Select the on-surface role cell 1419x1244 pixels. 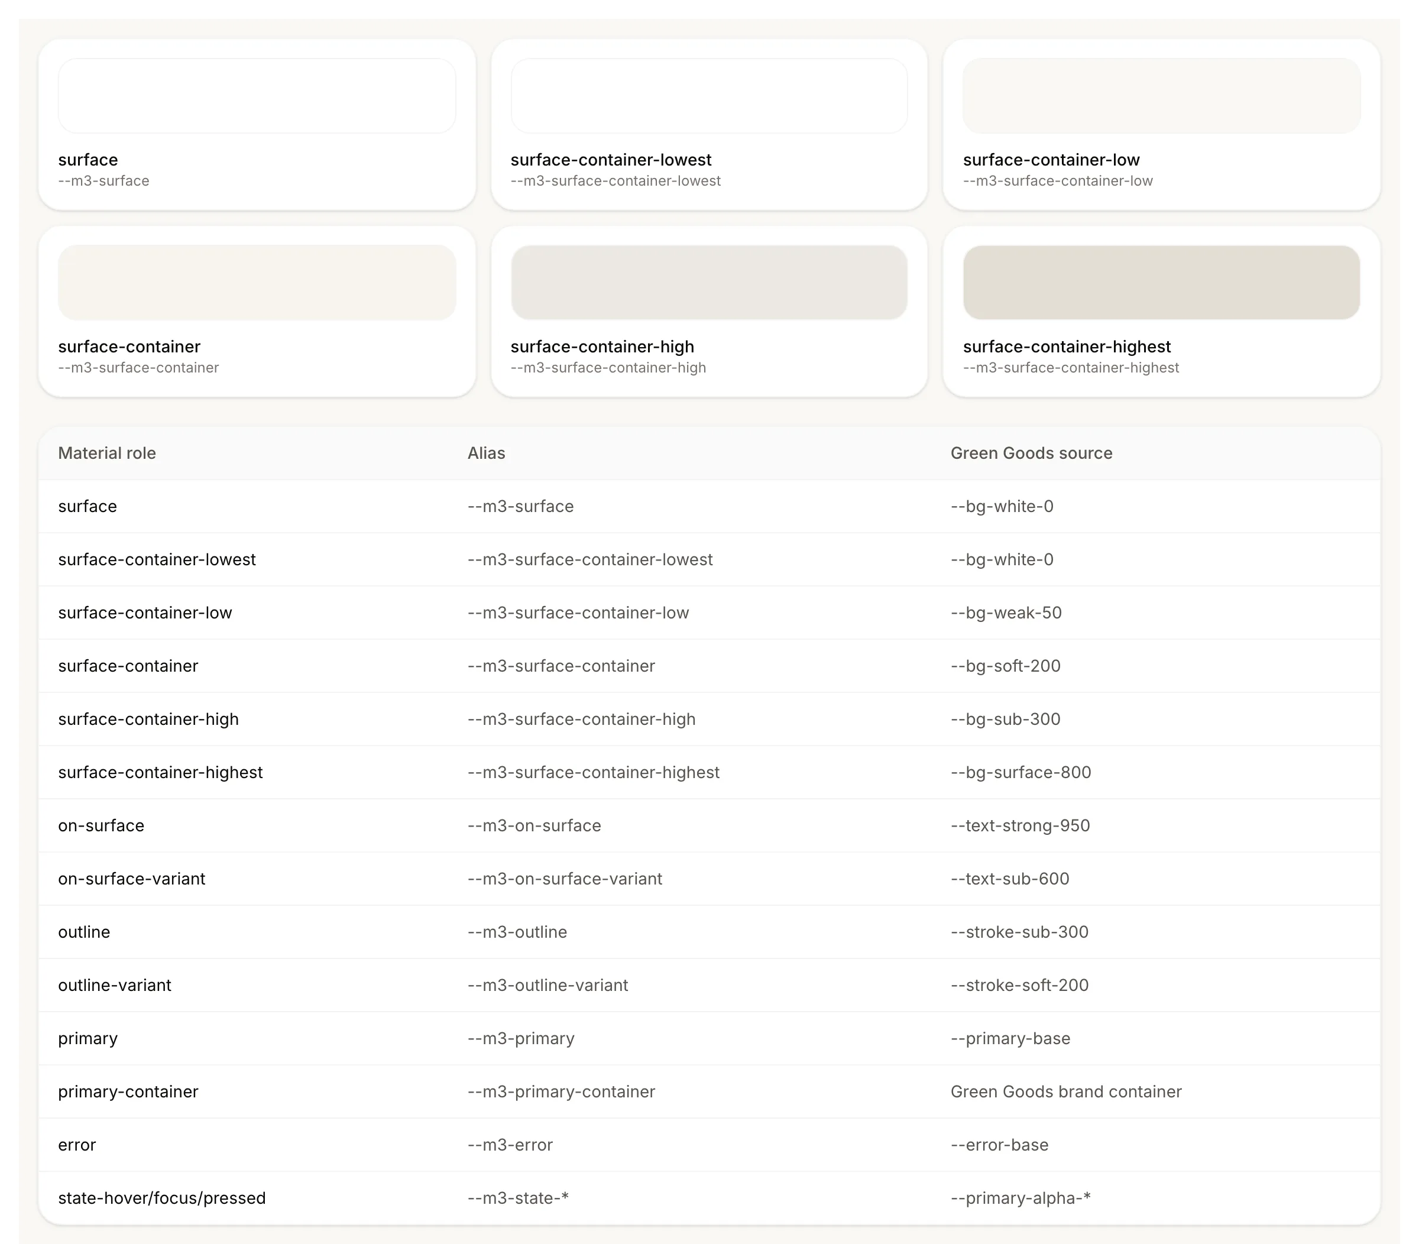coord(101,826)
